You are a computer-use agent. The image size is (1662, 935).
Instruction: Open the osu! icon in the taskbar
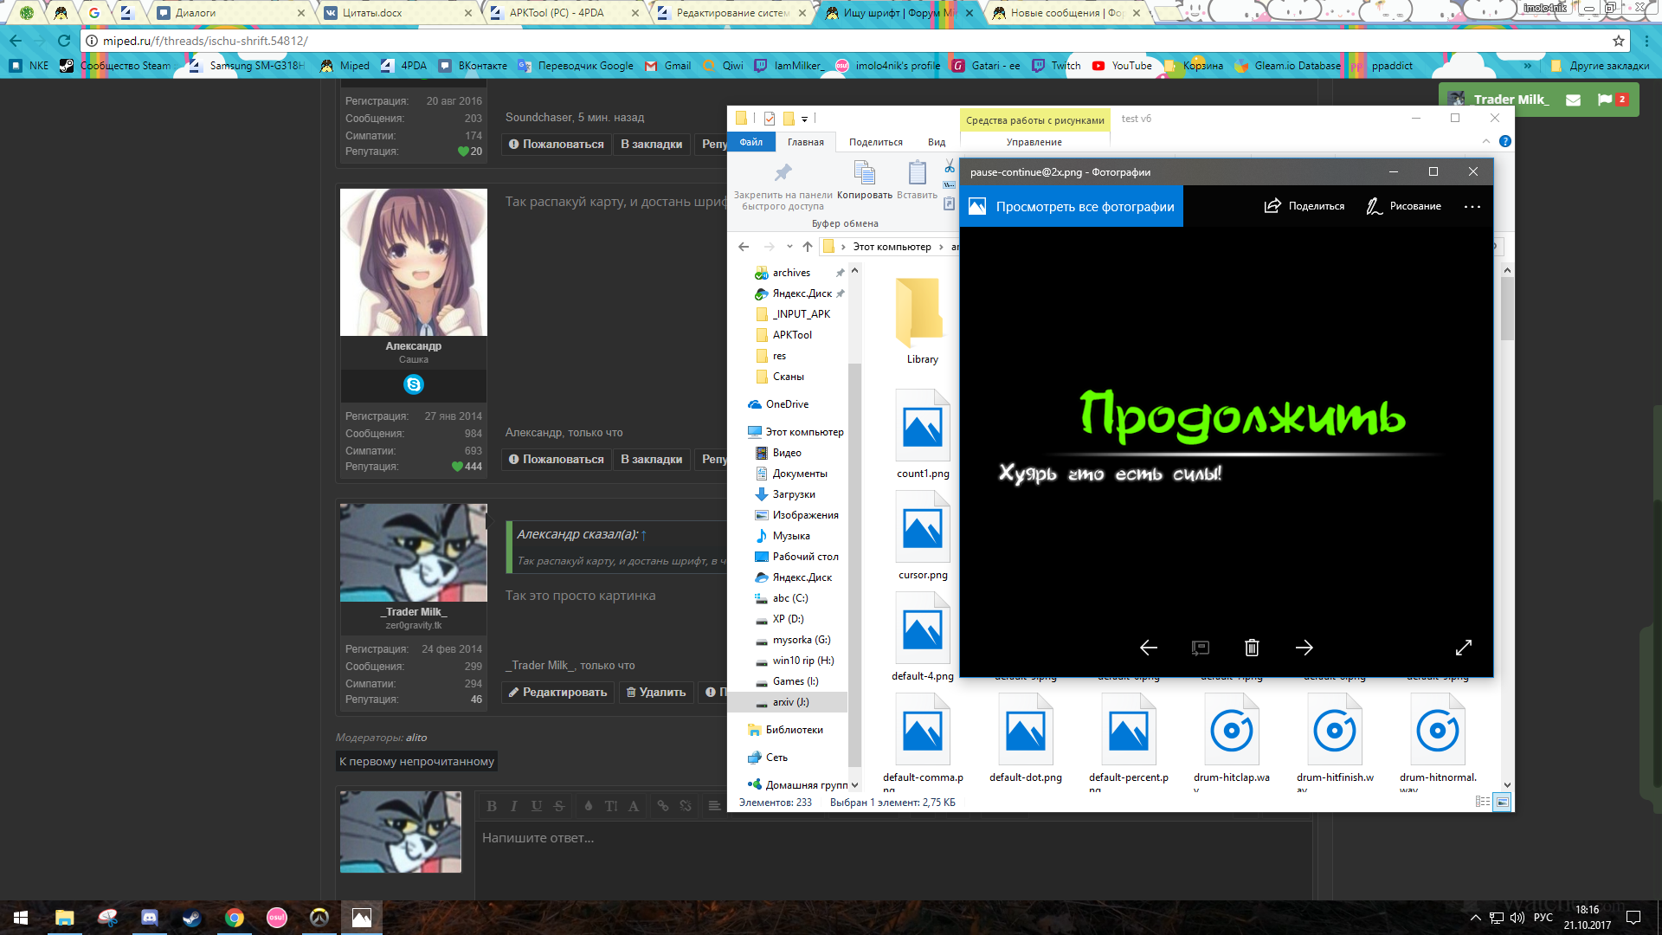tap(276, 918)
